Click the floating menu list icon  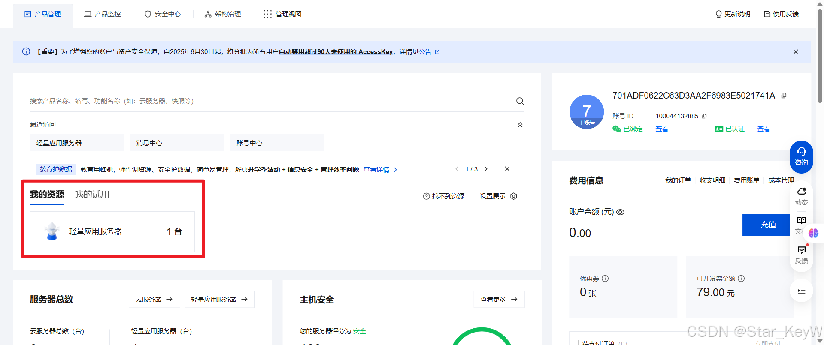tap(802, 291)
